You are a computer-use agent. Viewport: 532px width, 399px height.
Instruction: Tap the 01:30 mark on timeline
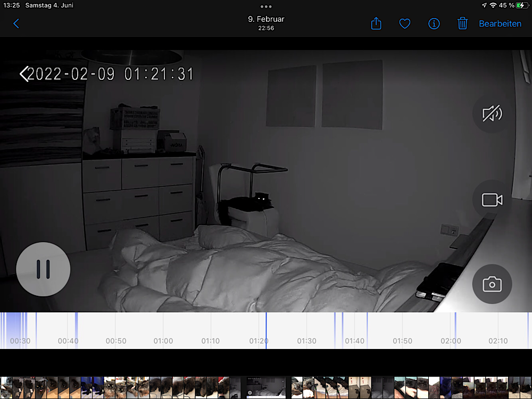tap(306, 340)
